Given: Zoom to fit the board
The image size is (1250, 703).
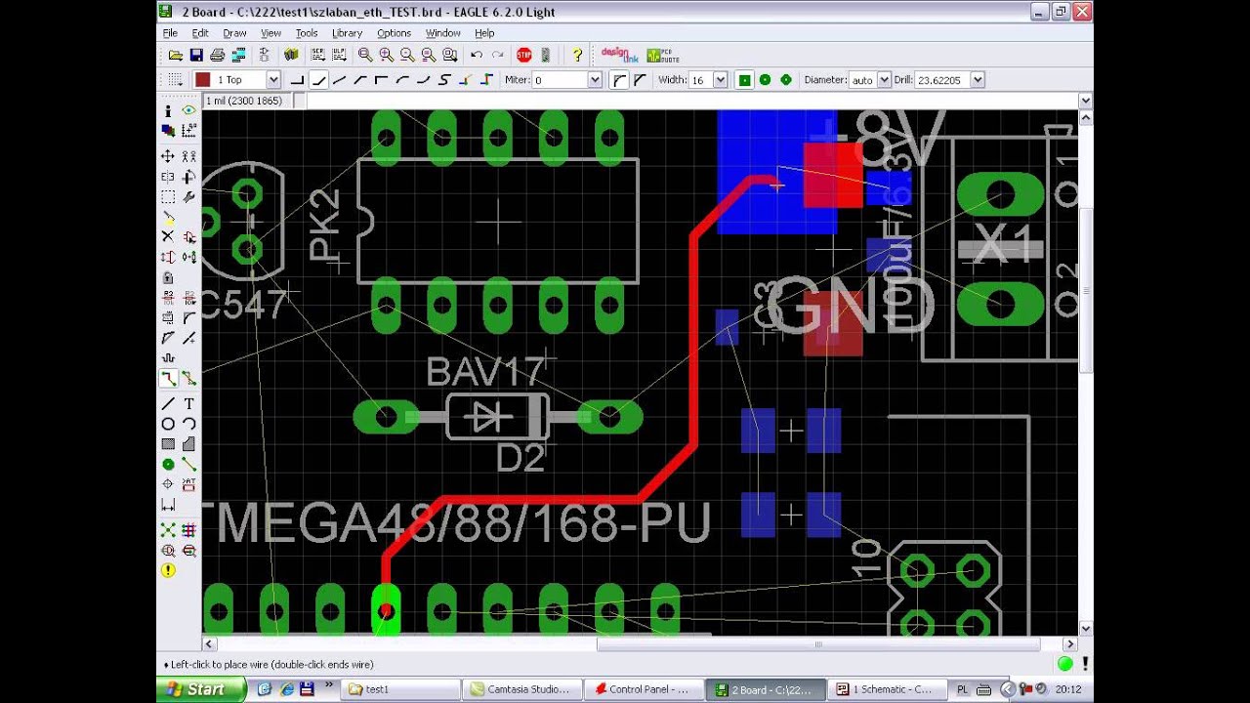Looking at the screenshot, I should (365, 56).
